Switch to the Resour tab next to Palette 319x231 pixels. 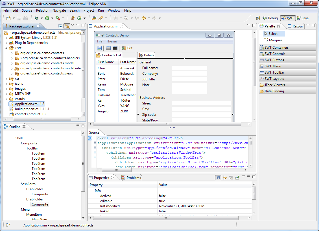tap(295, 26)
